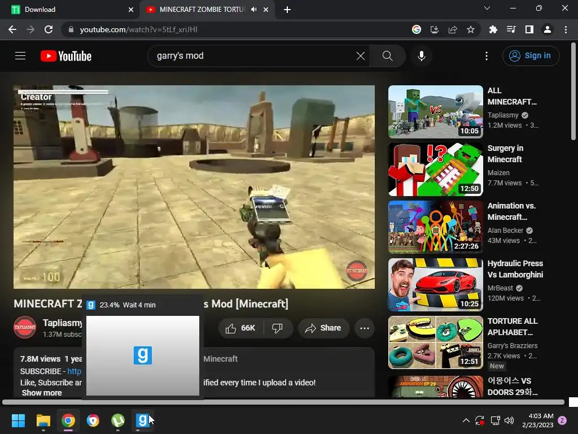Open TORTURE ALL ALPHABET video thumbnail

[435, 342]
